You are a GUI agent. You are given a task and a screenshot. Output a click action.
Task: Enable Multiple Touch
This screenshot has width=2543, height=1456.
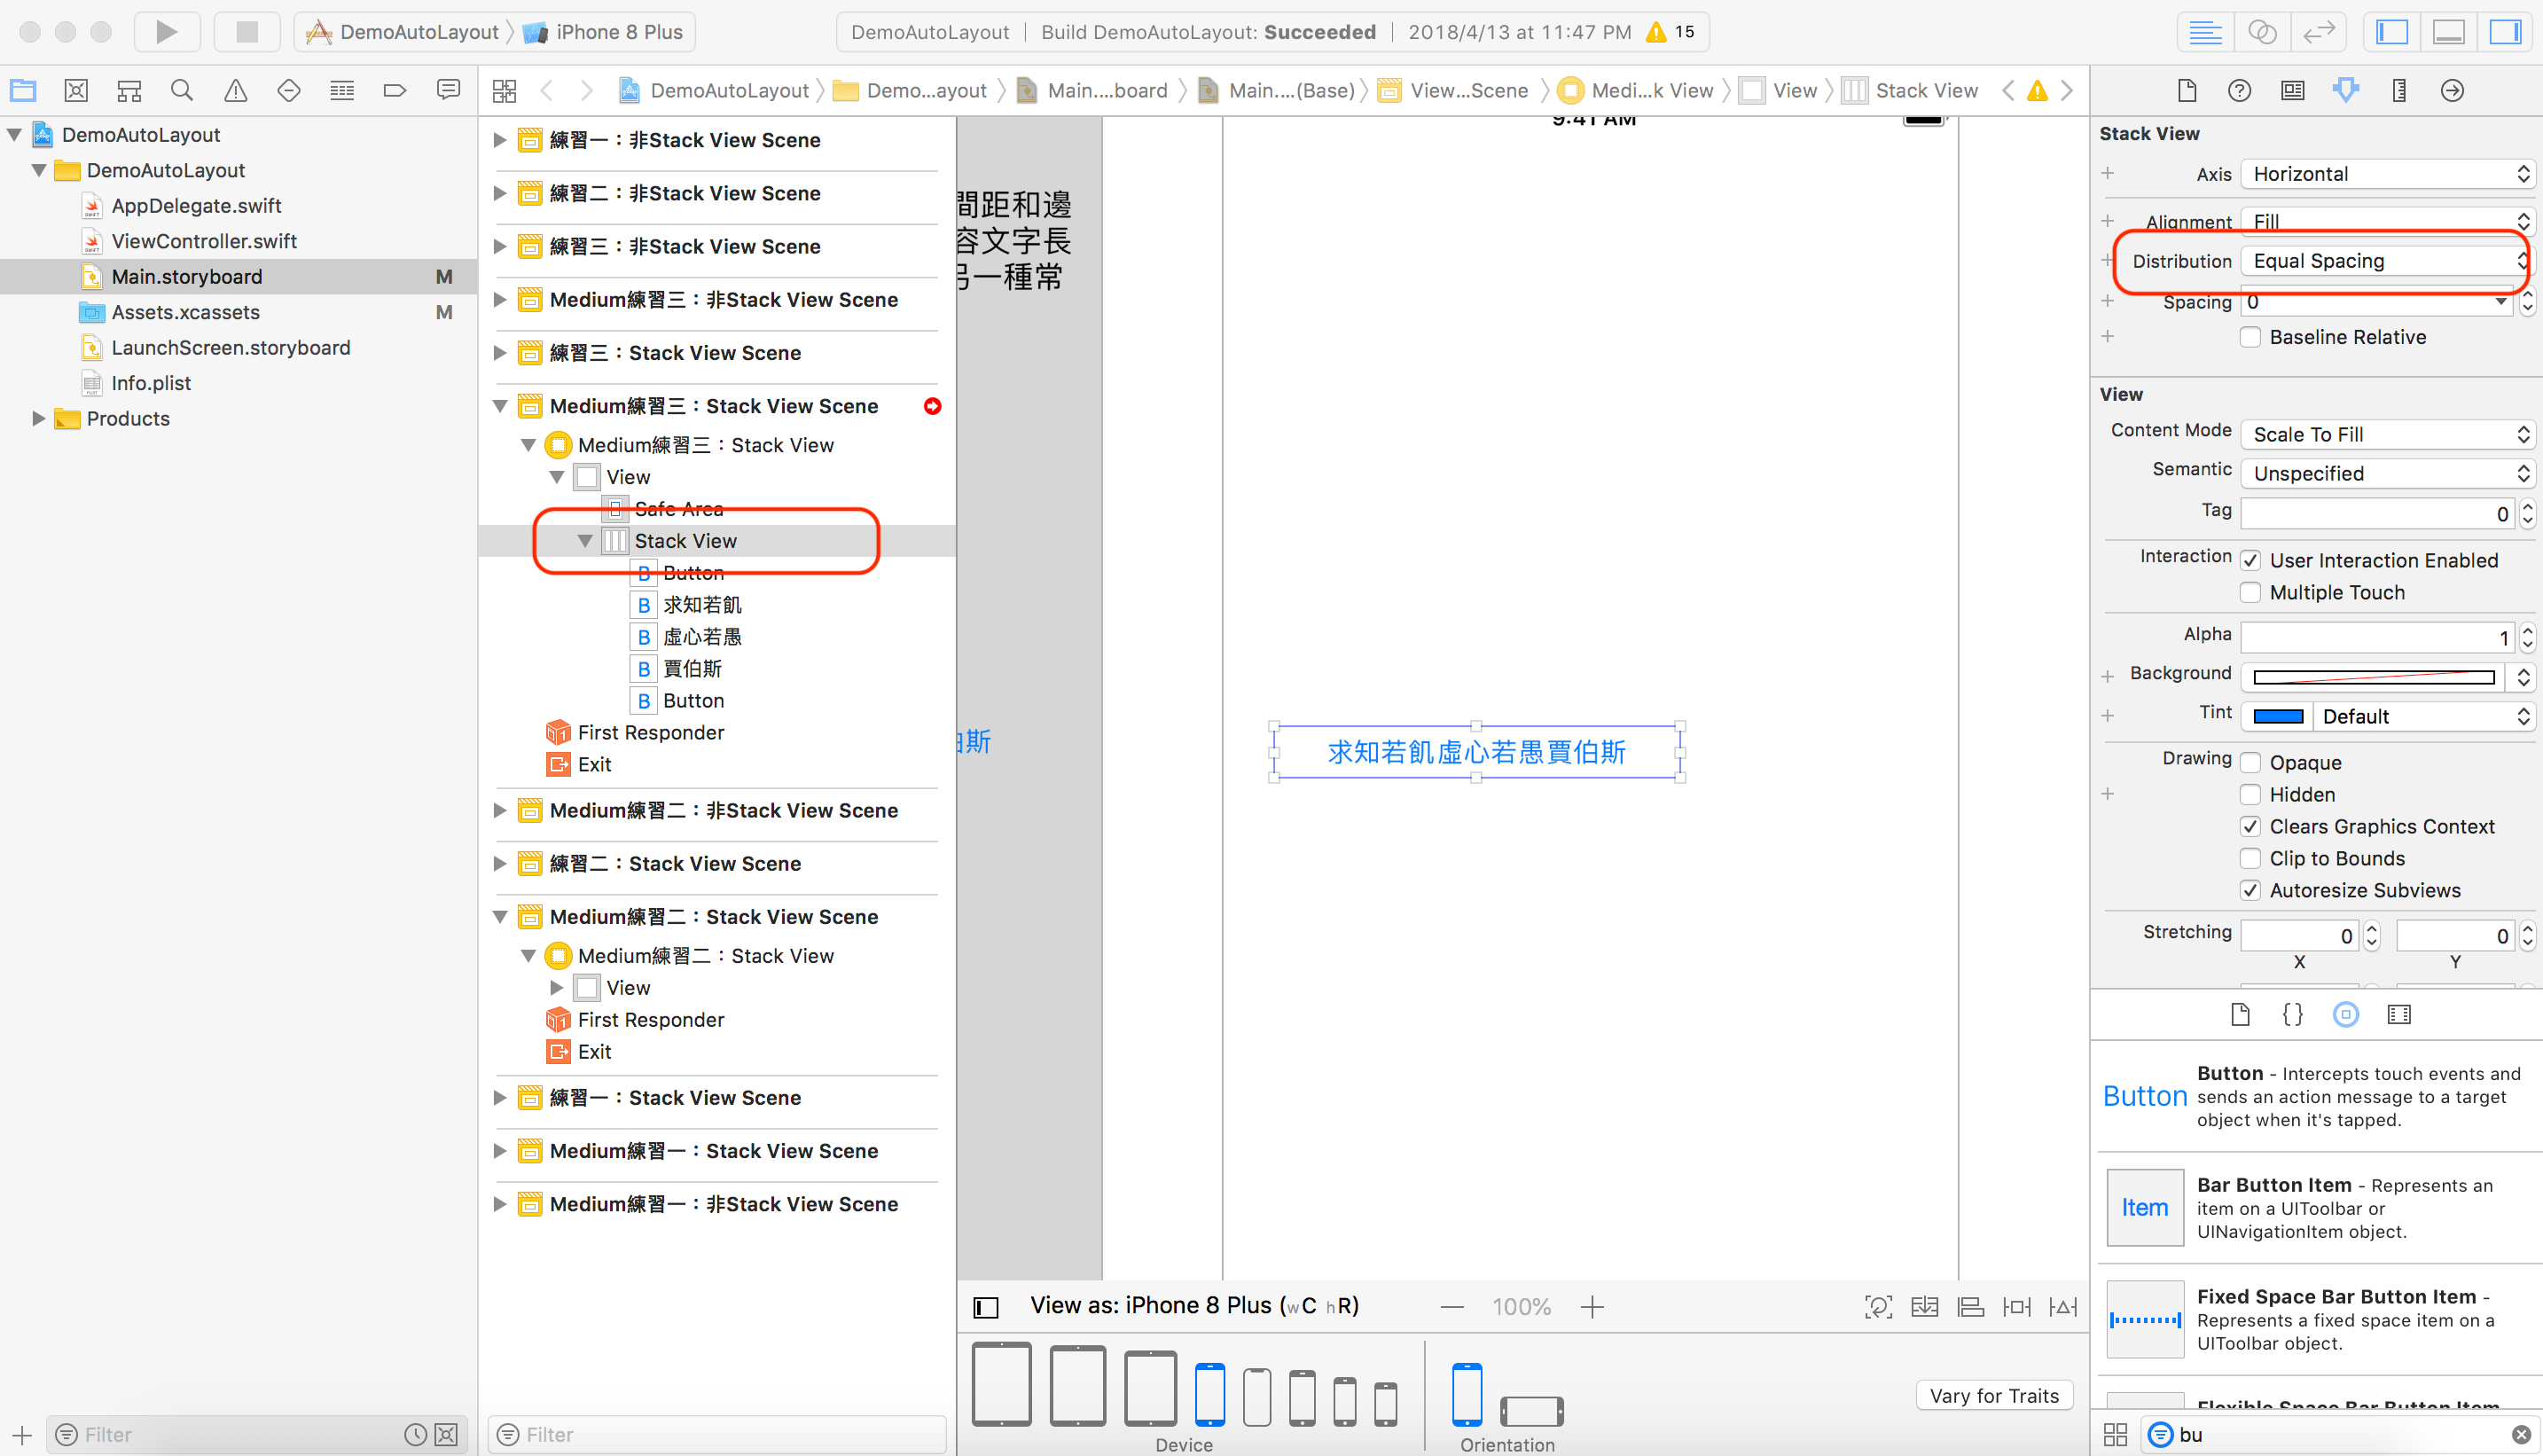[x=2251, y=592]
